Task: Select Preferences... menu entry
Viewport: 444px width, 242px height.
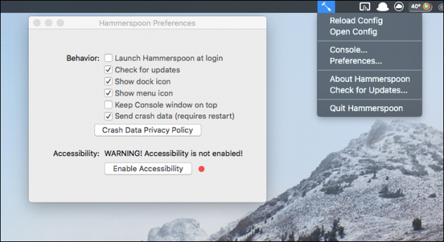Action: 369,61
